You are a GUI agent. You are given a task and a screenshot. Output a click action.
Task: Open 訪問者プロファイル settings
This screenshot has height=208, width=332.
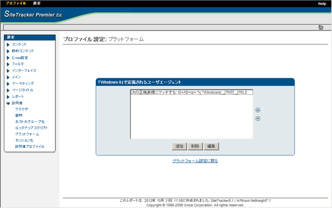tap(29, 146)
